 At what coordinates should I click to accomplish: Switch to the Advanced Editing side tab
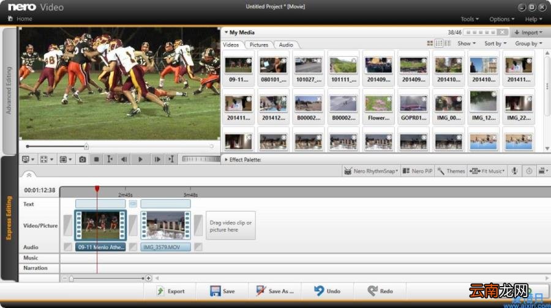(9, 90)
